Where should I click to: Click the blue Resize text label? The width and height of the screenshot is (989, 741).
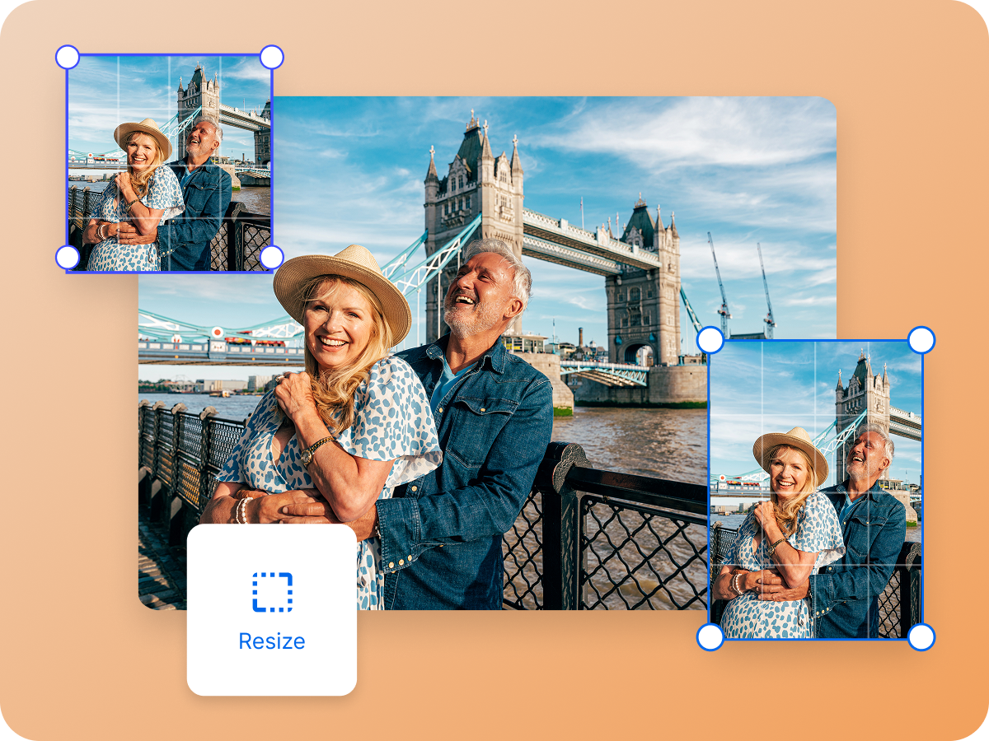[272, 641]
